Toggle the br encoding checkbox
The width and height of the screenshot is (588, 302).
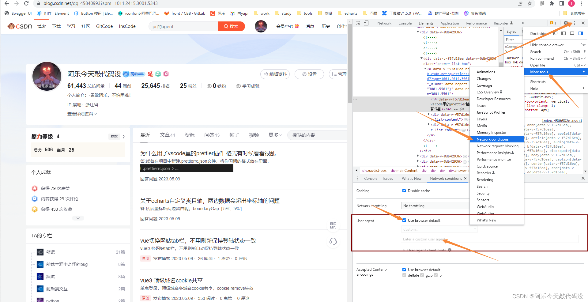point(436,275)
